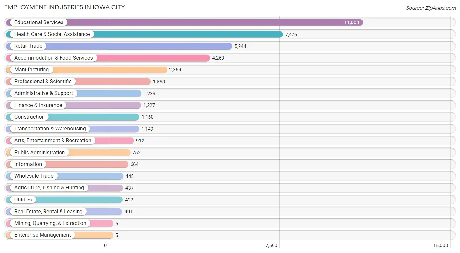Click the 7,476 Health Care value
The width and height of the screenshot is (460, 253).
tap(291, 34)
